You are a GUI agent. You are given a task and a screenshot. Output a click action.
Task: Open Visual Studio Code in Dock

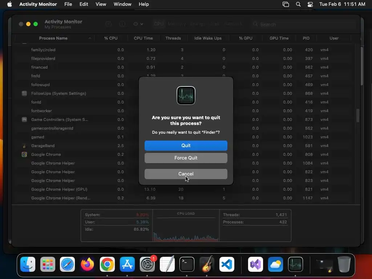(227, 264)
